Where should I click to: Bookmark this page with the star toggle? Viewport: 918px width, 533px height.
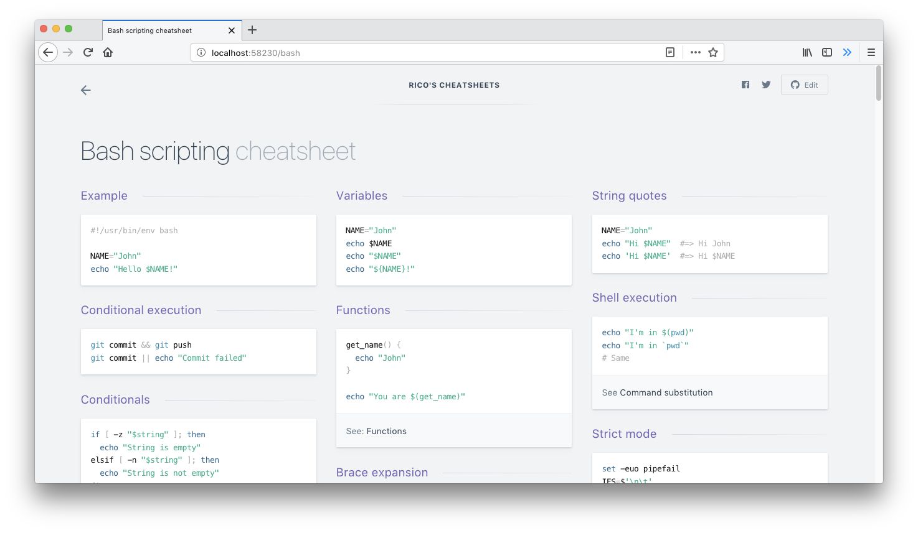click(x=714, y=52)
